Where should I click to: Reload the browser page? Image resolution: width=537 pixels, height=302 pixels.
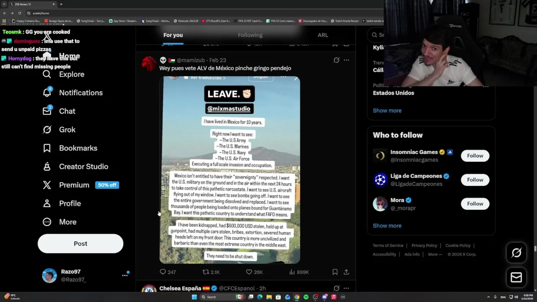pyautogui.click(x=19, y=13)
